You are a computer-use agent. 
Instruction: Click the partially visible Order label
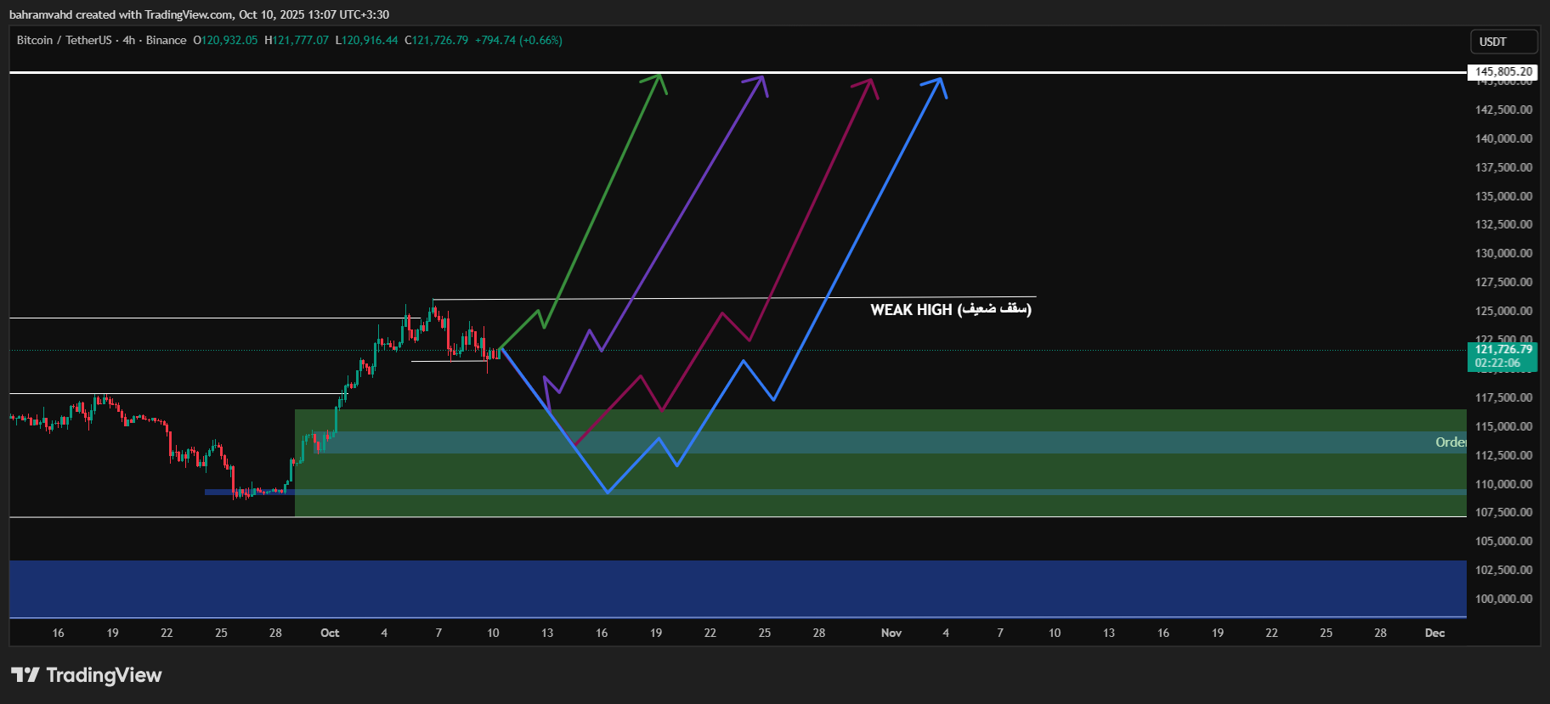click(1450, 442)
